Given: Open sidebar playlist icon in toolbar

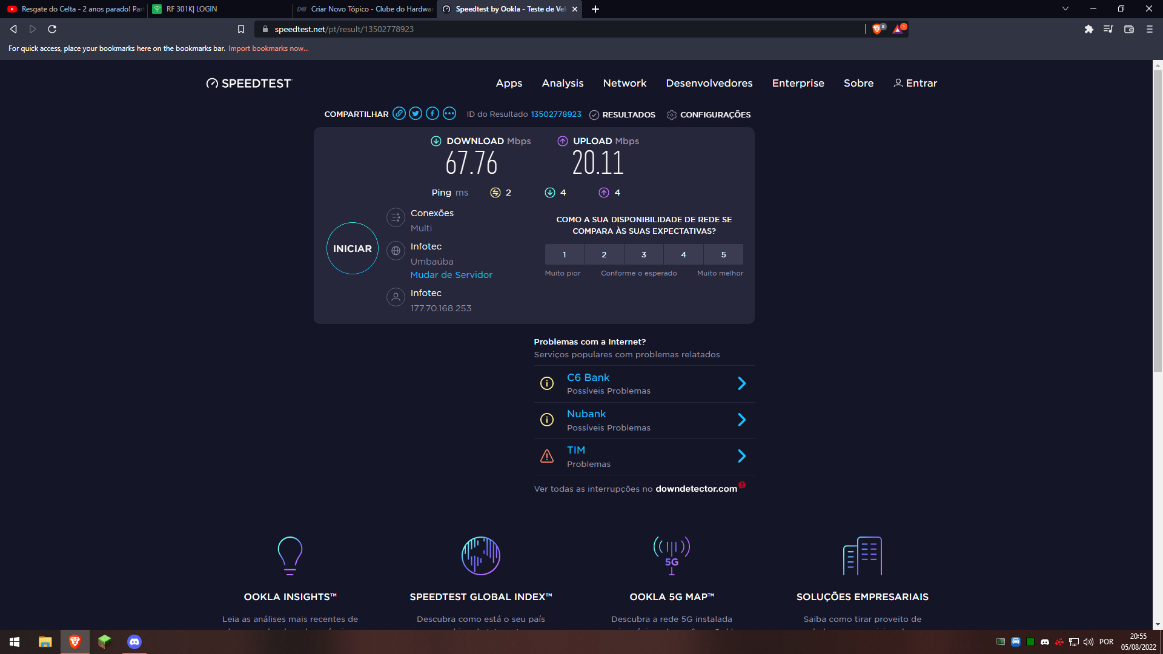Looking at the screenshot, I should point(1108,29).
